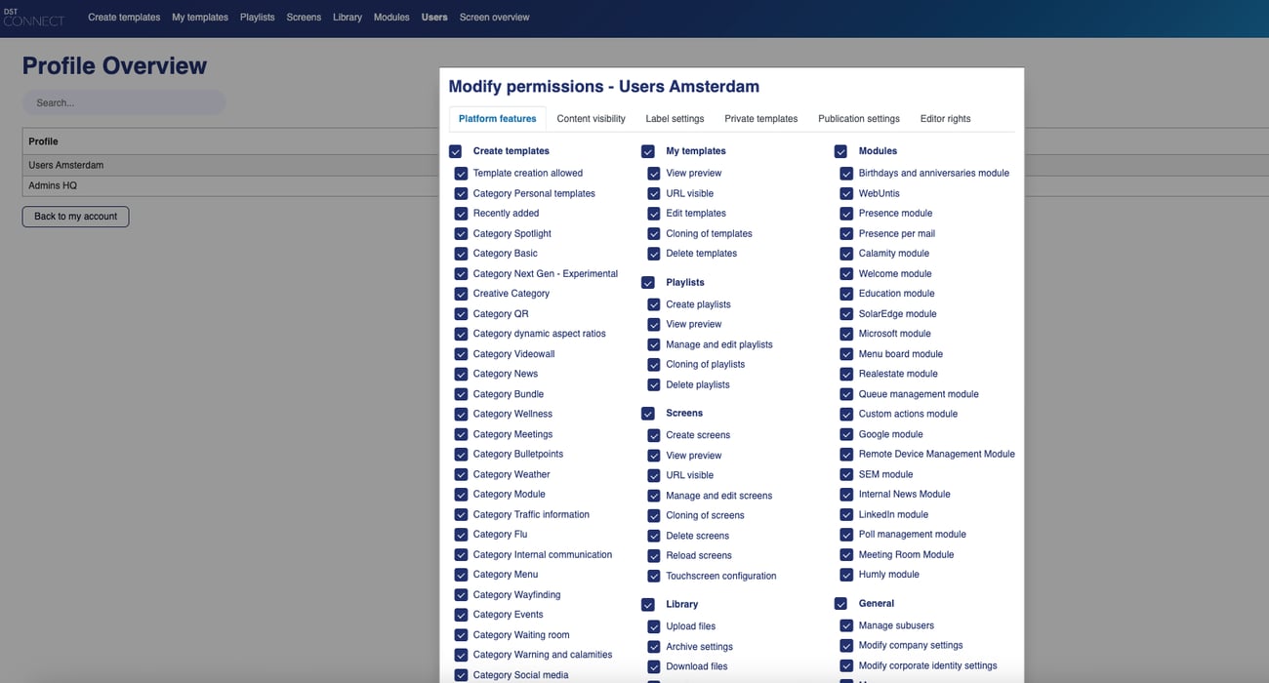Toggle the Screens group checkbox
This screenshot has height=683, width=1269.
(647, 413)
